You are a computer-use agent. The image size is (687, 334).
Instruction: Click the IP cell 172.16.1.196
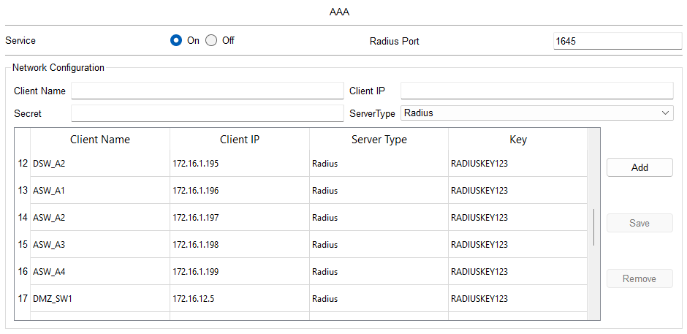pyautogui.click(x=240, y=190)
